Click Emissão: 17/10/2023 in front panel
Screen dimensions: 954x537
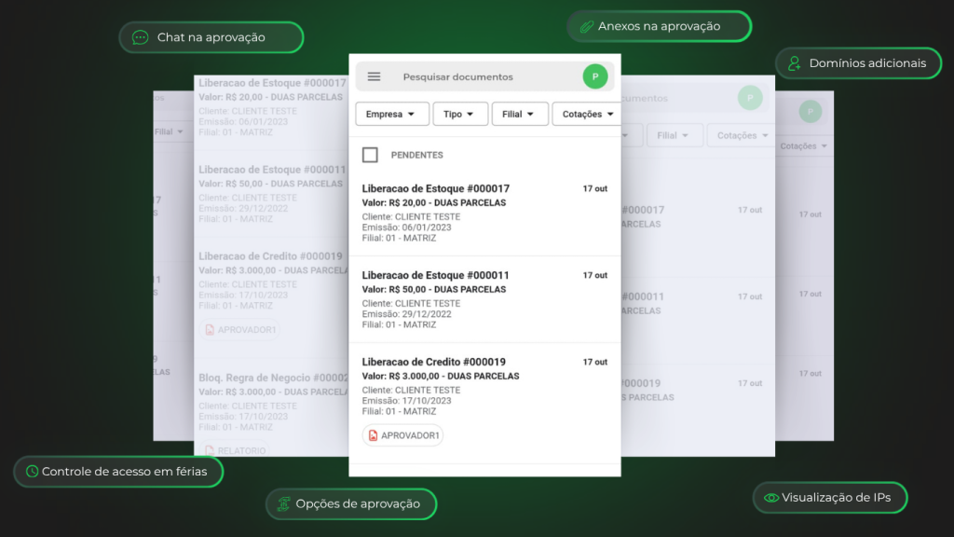tap(406, 401)
